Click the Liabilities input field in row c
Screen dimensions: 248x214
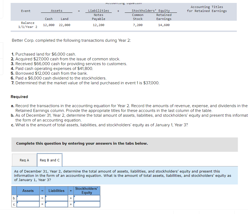57,204
